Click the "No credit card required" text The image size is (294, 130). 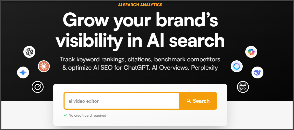tap(87, 116)
